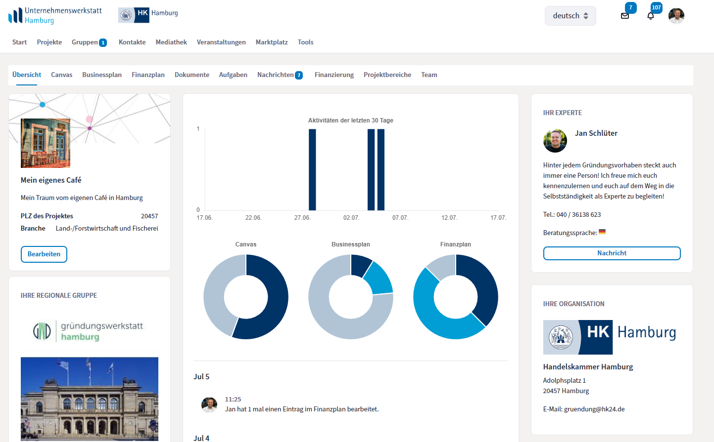Open the Gruppen menu item
Viewport: 714px width, 442px height.
(x=85, y=42)
